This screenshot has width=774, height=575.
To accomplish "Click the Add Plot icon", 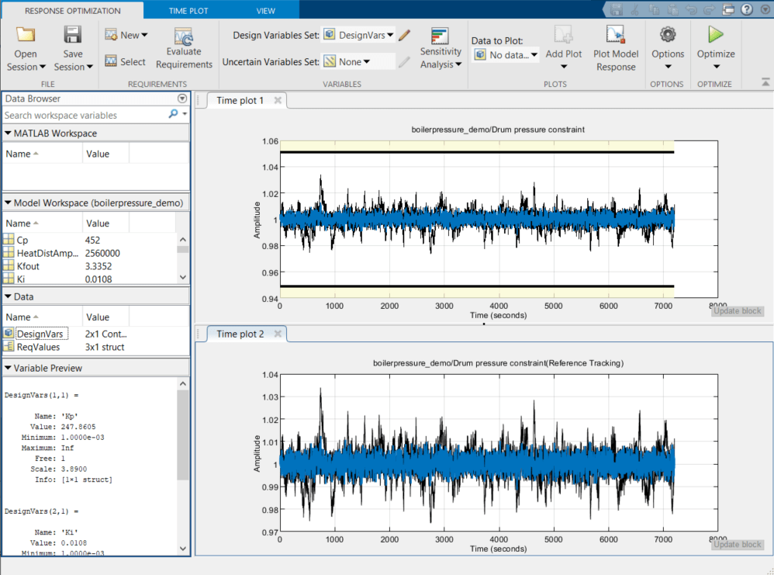I will [563, 35].
